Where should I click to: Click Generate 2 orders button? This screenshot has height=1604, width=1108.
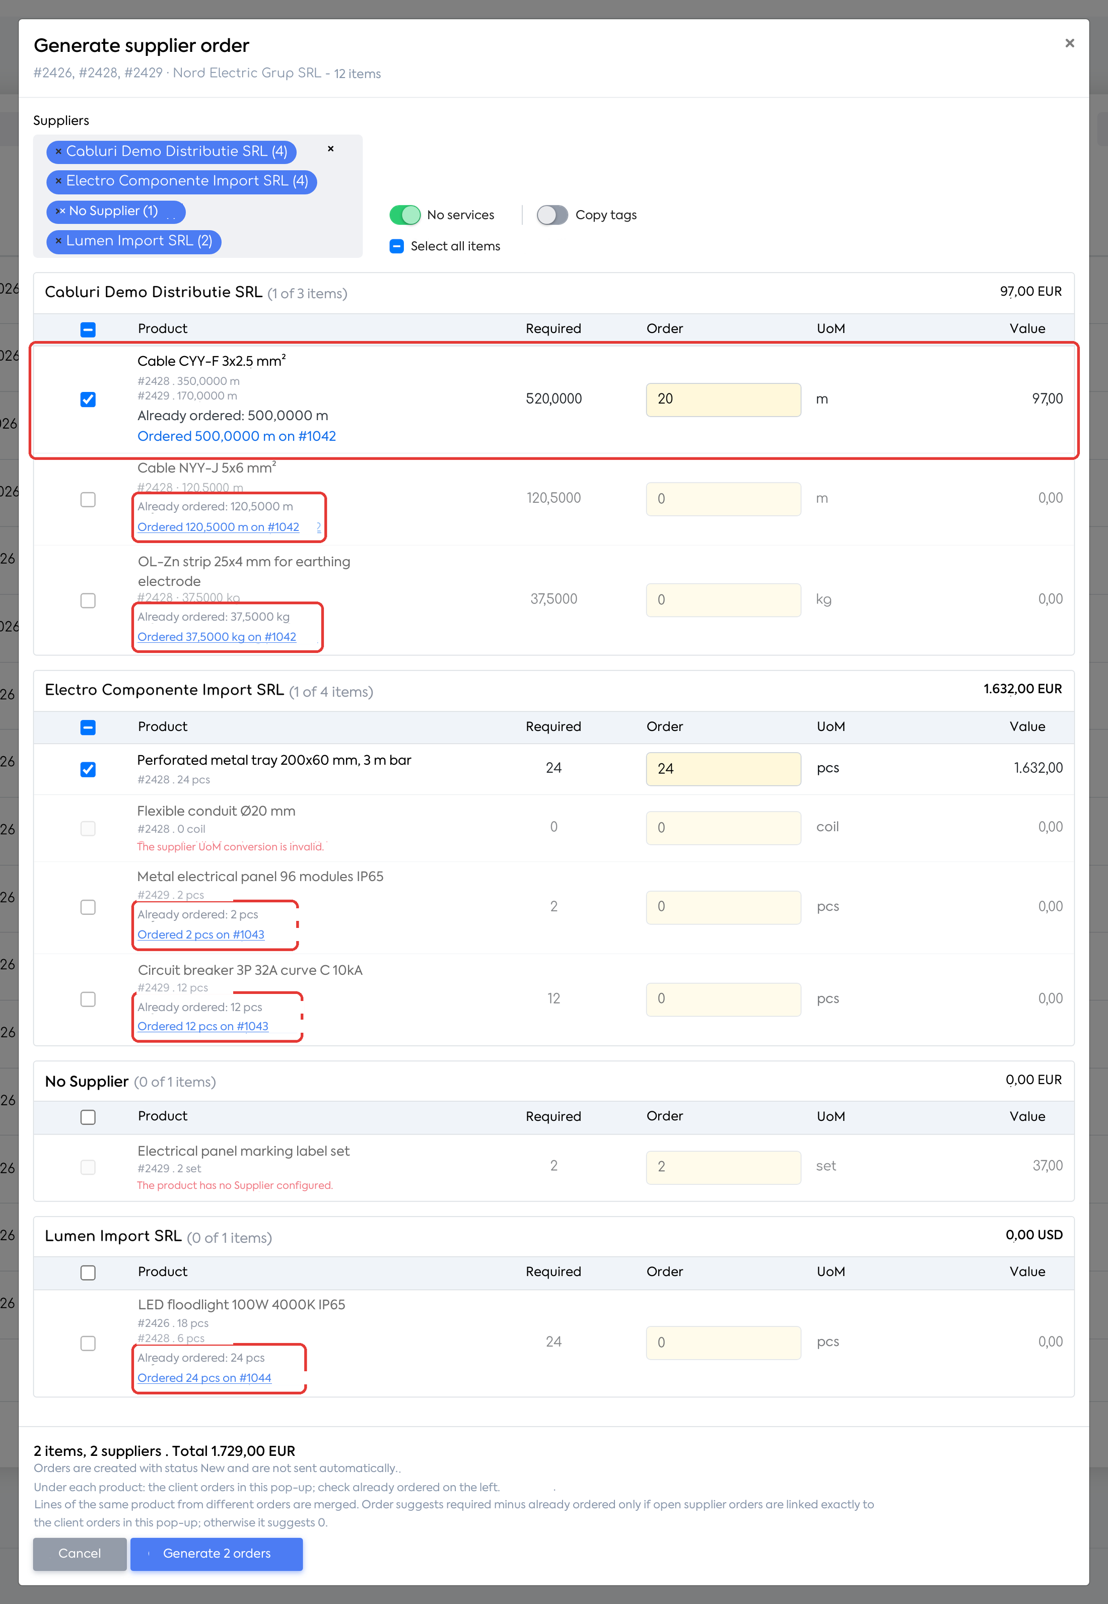(x=217, y=1553)
